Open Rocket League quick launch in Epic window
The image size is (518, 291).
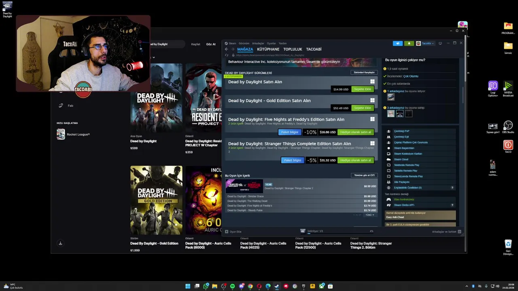click(73, 134)
